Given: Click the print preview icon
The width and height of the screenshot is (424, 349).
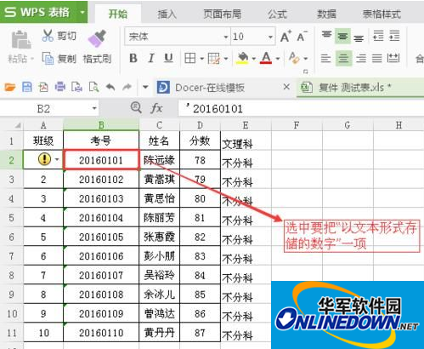Looking at the screenshot, I should coord(76,87).
